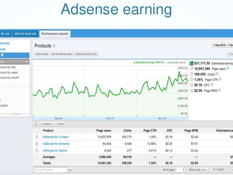Click Go button next to search field
Screen dimensions: 233x175
pos(70,170)
